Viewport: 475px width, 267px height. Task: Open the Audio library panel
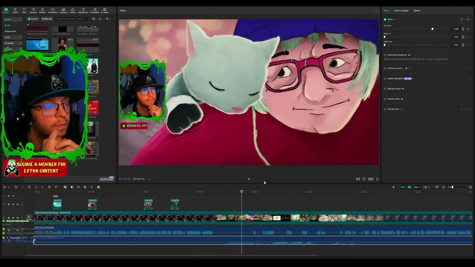(x=15, y=10)
